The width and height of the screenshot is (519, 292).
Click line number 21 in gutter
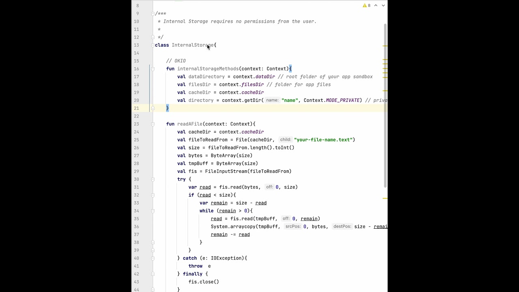click(x=136, y=108)
